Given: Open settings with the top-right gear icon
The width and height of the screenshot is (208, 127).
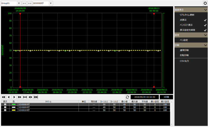Looking at the screenshot, I should (205, 3).
